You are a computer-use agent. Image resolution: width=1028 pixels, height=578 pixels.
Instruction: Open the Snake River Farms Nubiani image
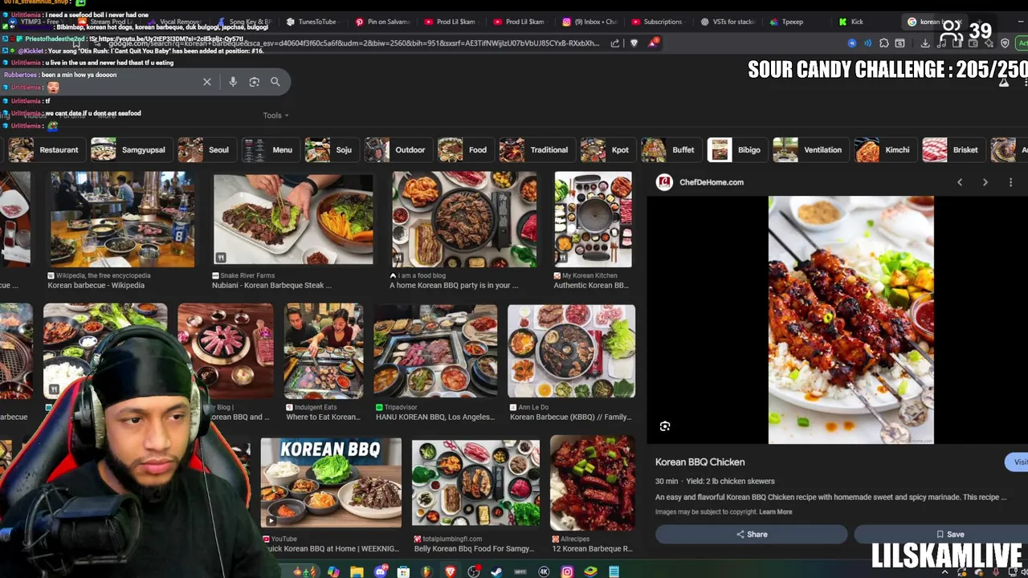tap(293, 219)
